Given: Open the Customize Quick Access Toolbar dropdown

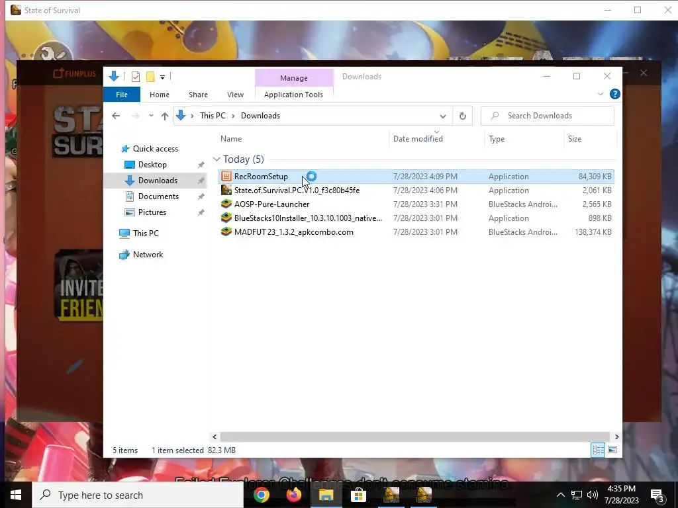Looking at the screenshot, I should pyautogui.click(x=163, y=77).
